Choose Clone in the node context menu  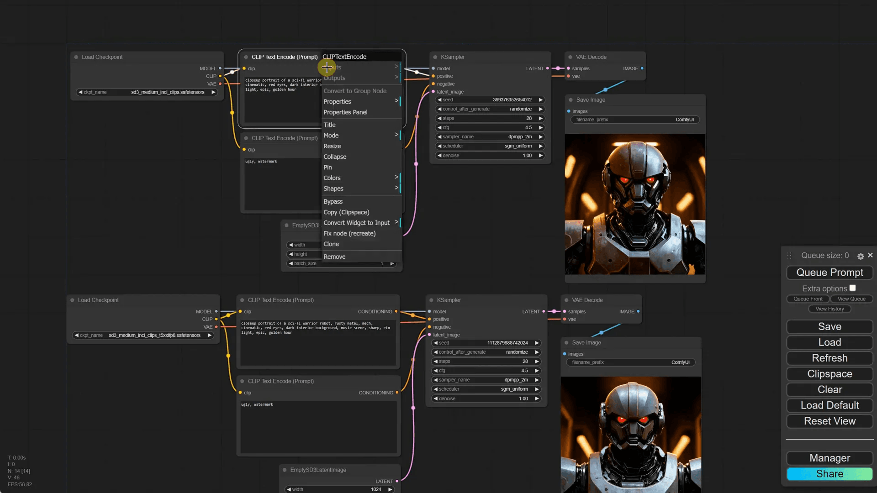(331, 244)
